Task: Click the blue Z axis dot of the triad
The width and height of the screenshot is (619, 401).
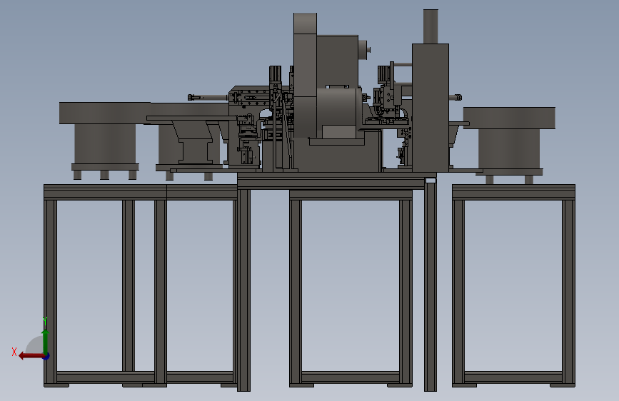Action: click(x=46, y=356)
